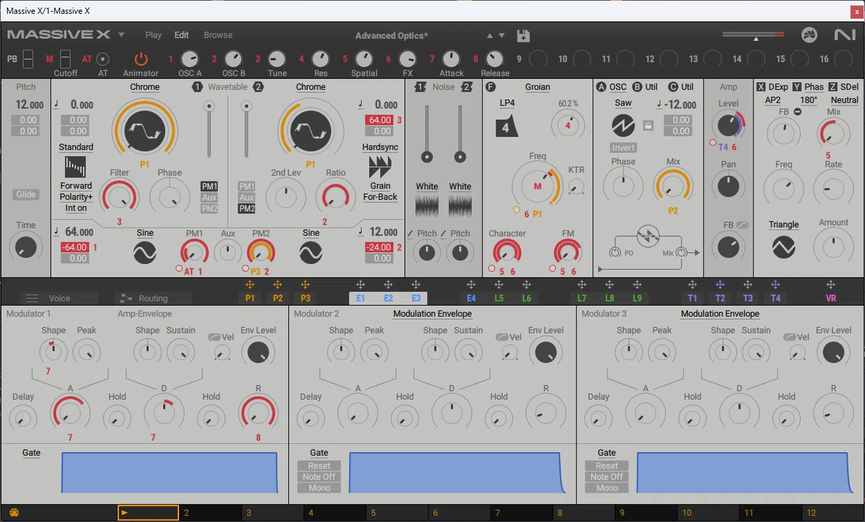Click the Hardsync mode arrows icon
Image resolution: width=865 pixels, height=522 pixels.
[x=380, y=167]
